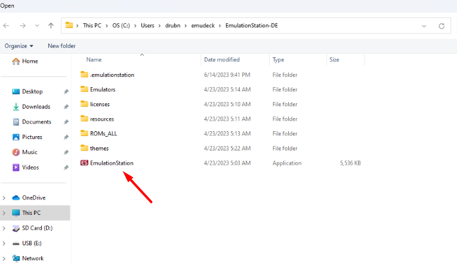Image resolution: width=457 pixels, height=265 pixels.
Task: Navigate to drubn breadcrumb
Action: tap(173, 26)
